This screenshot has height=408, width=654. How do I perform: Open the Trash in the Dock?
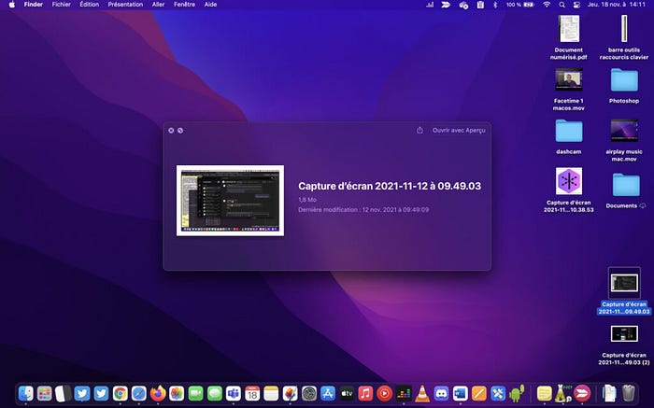click(x=629, y=393)
